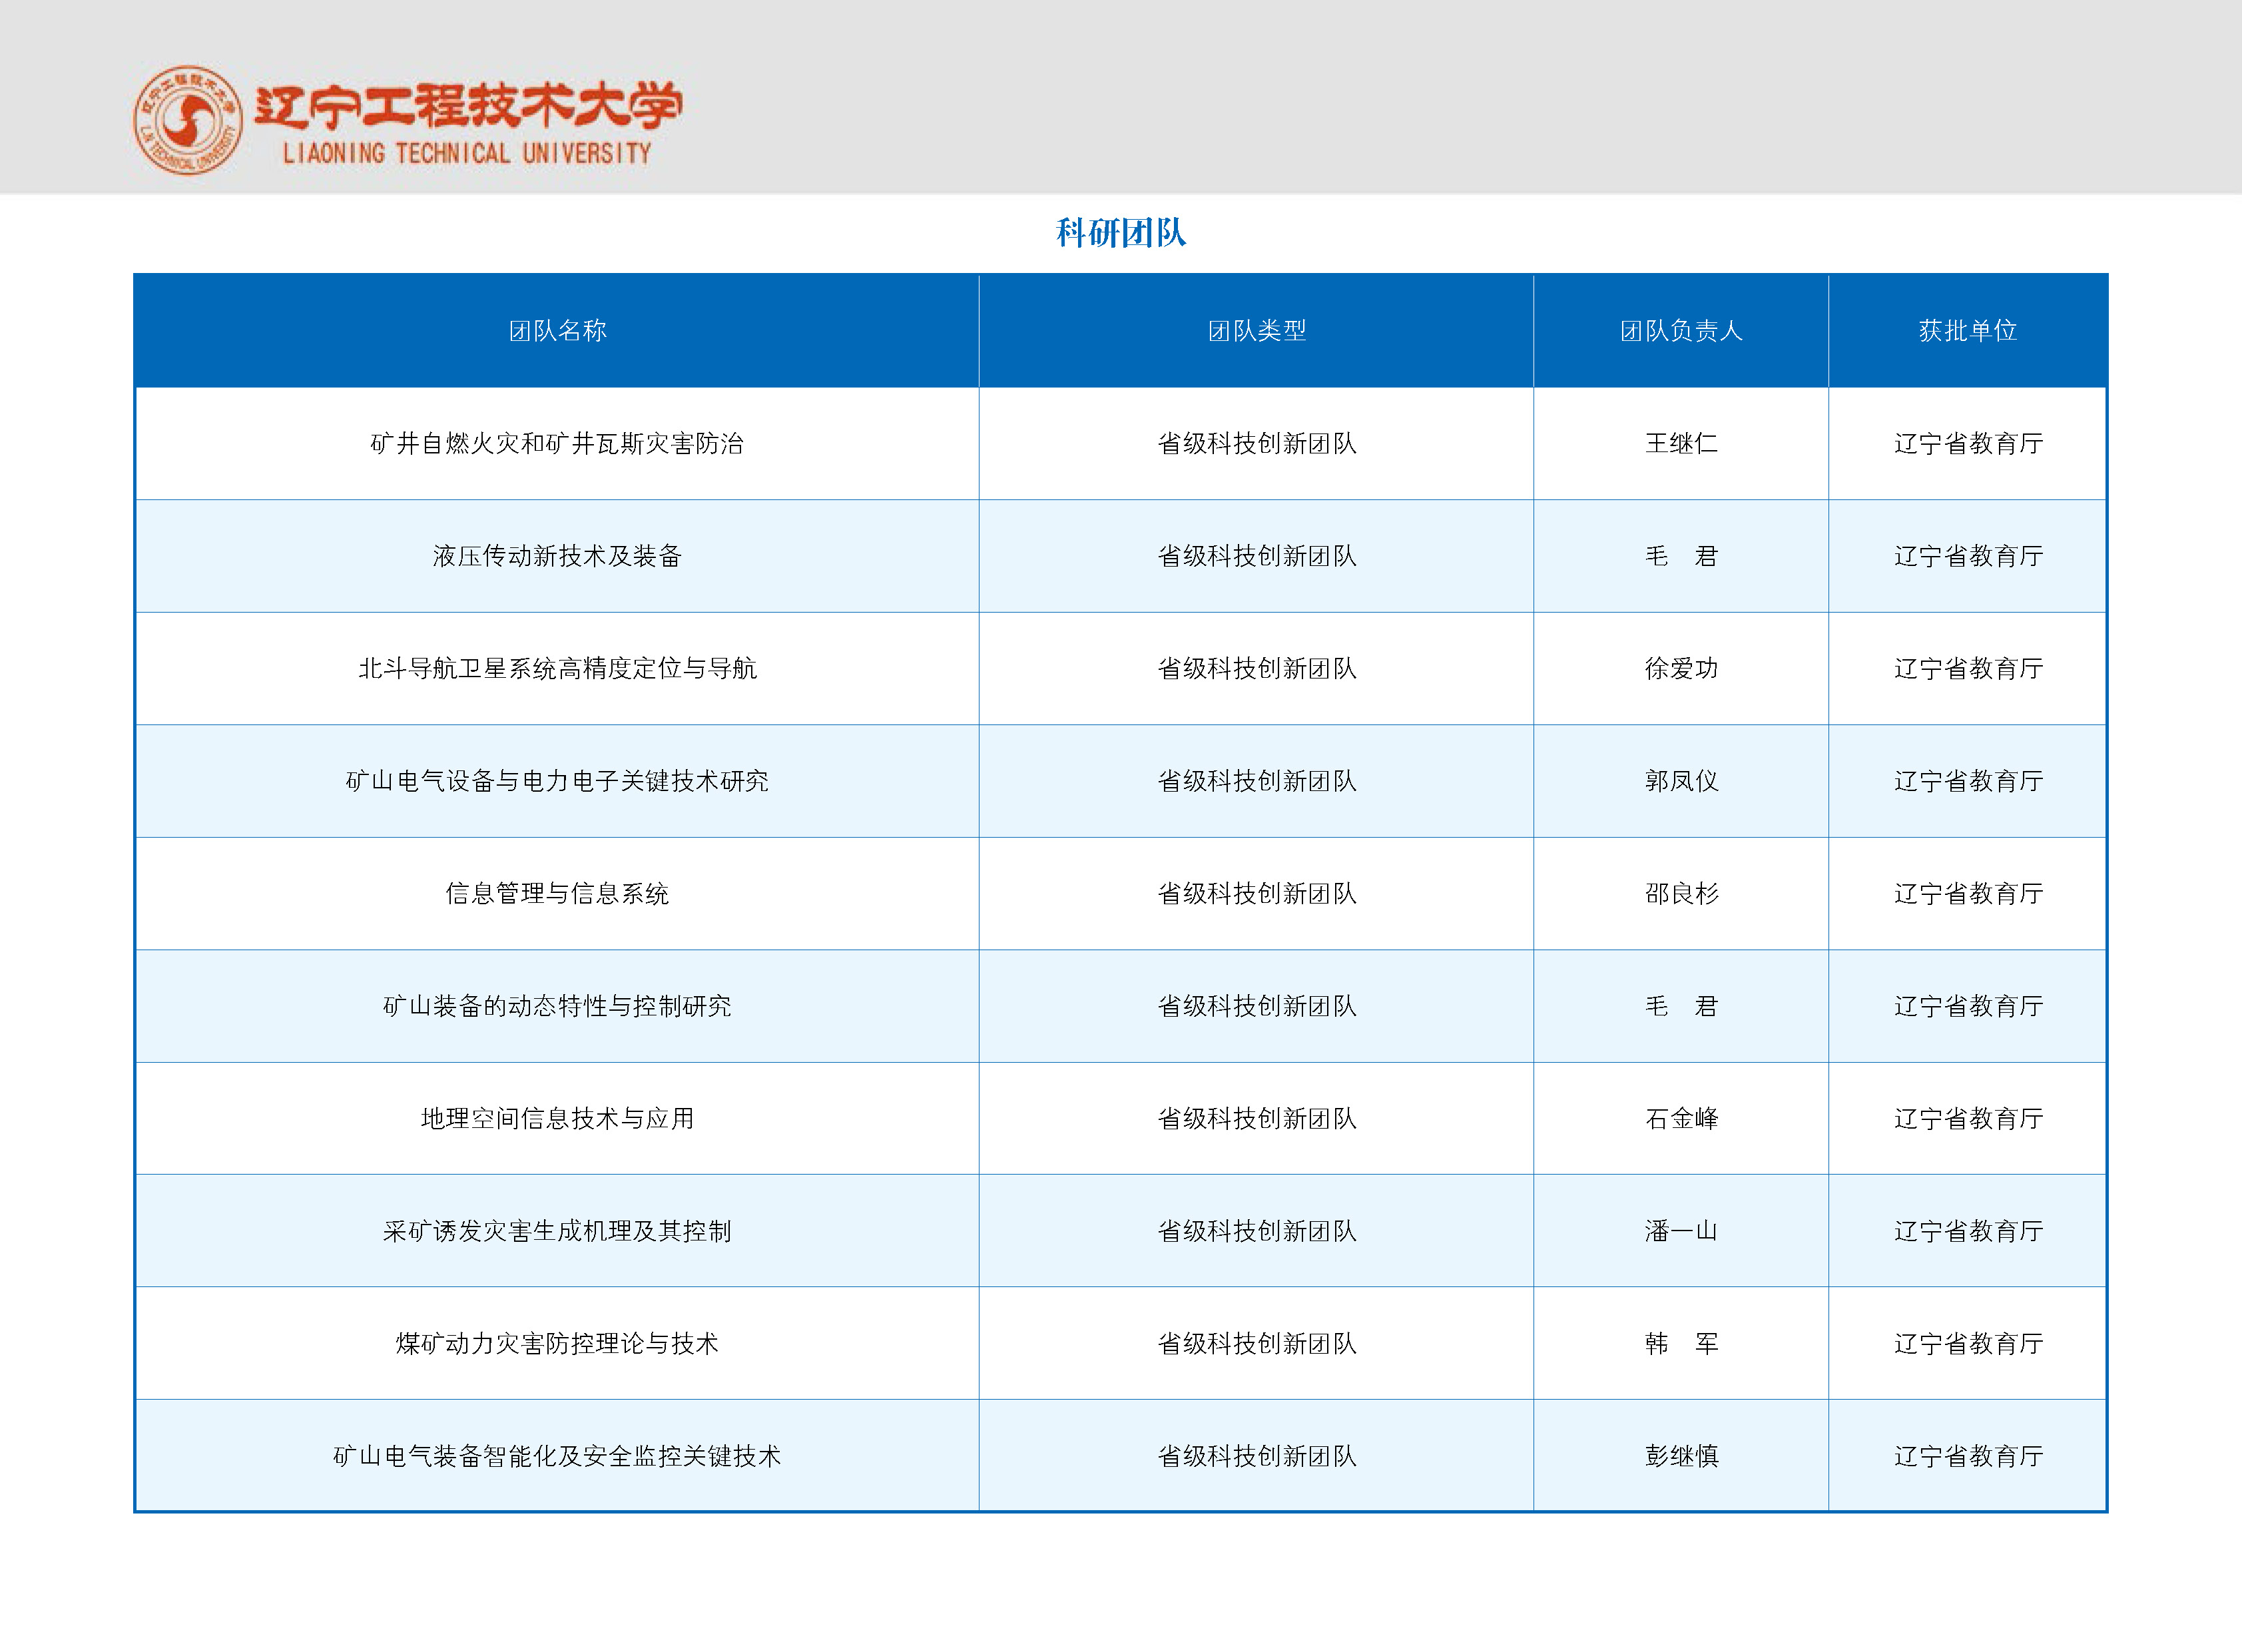Click 省级科技创新团队 in the 矿山装备的动态特性与控制研究 row
Viewport: 2242px width, 1652px height.
point(1257,1006)
